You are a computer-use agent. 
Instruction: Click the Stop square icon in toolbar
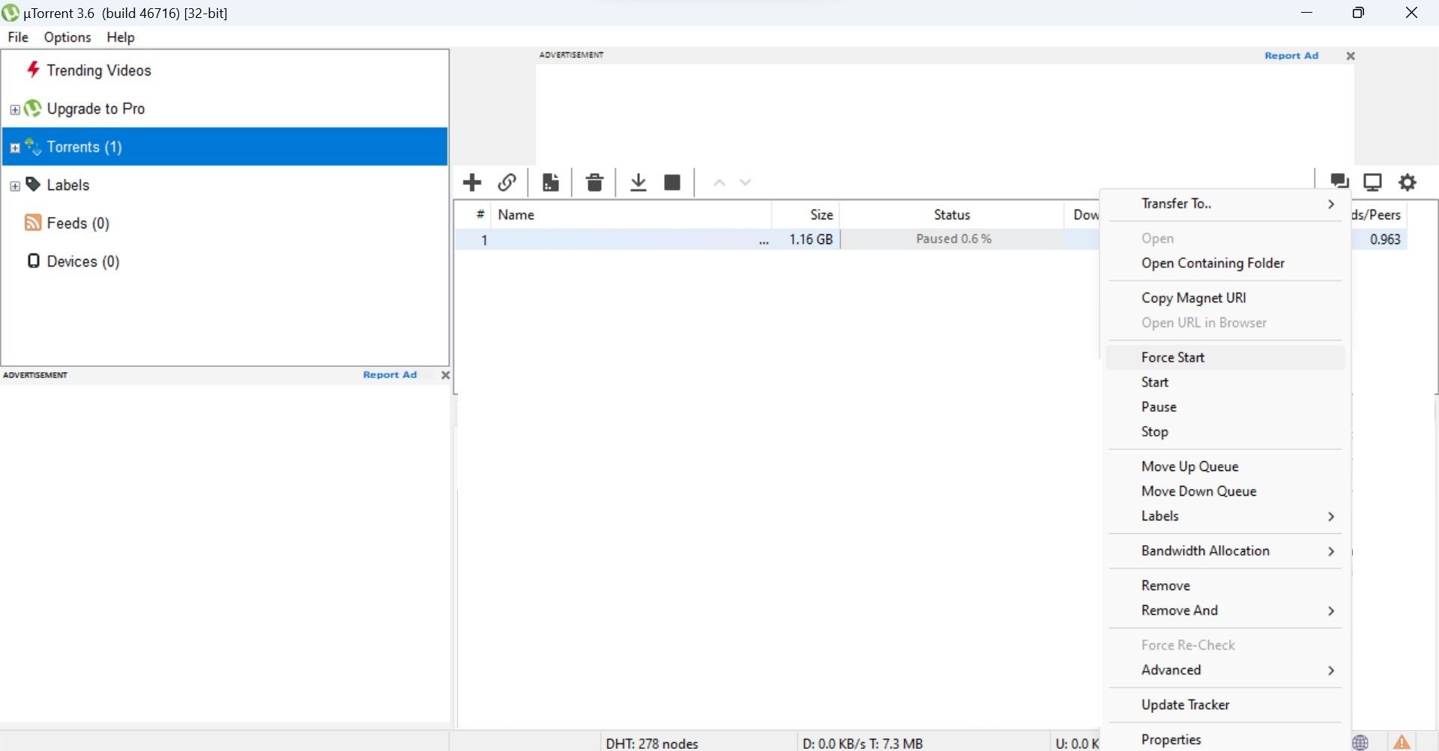tap(672, 182)
